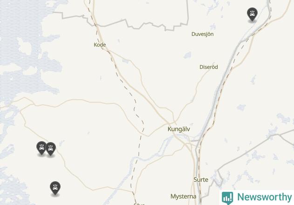Select the right marker of the adjacent car pin pair
This screenshot has width=294, height=205.
point(50,149)
